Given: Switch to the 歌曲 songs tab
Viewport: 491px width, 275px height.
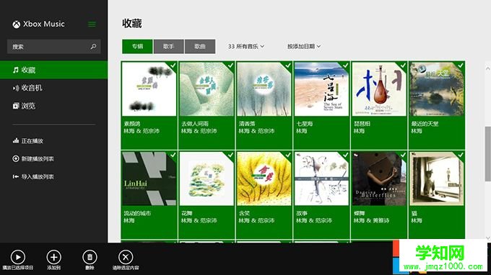Looking at the screenshot, I should 200,47.
